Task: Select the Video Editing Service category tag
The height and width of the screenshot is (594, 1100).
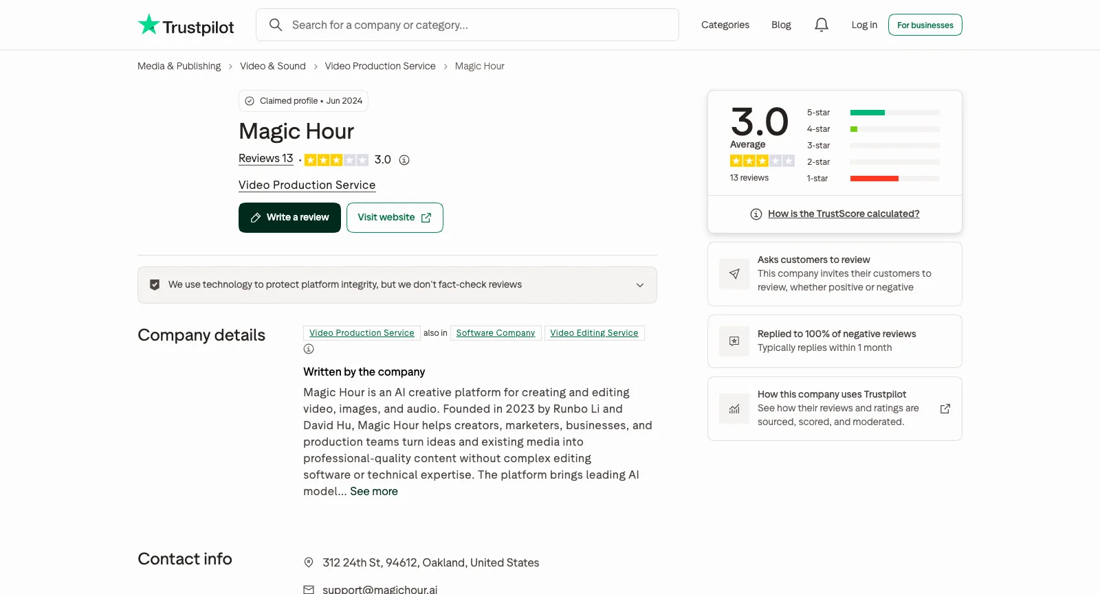Action: click(594, 333)
